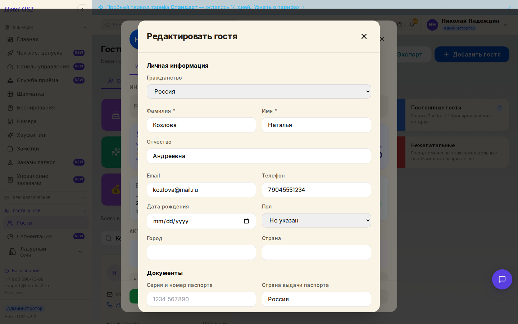Click the Номера sidebar icon
The image size is (518, 324).
pos(10,121)
